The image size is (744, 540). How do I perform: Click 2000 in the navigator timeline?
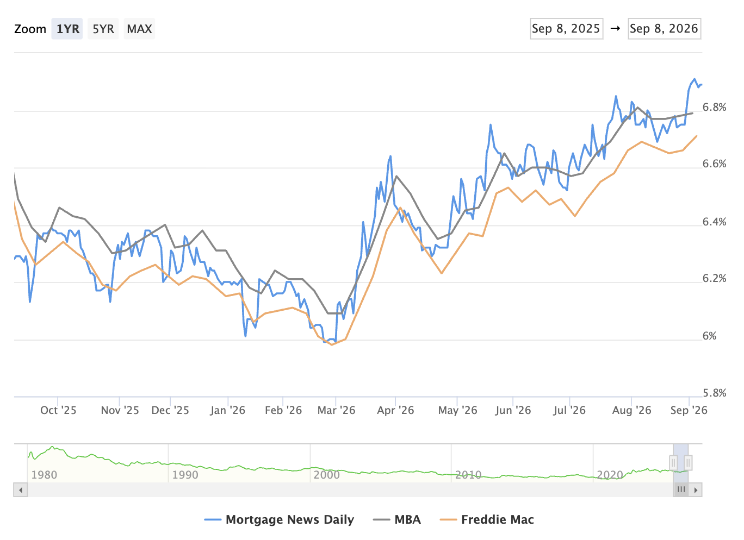tap(326, 475)
